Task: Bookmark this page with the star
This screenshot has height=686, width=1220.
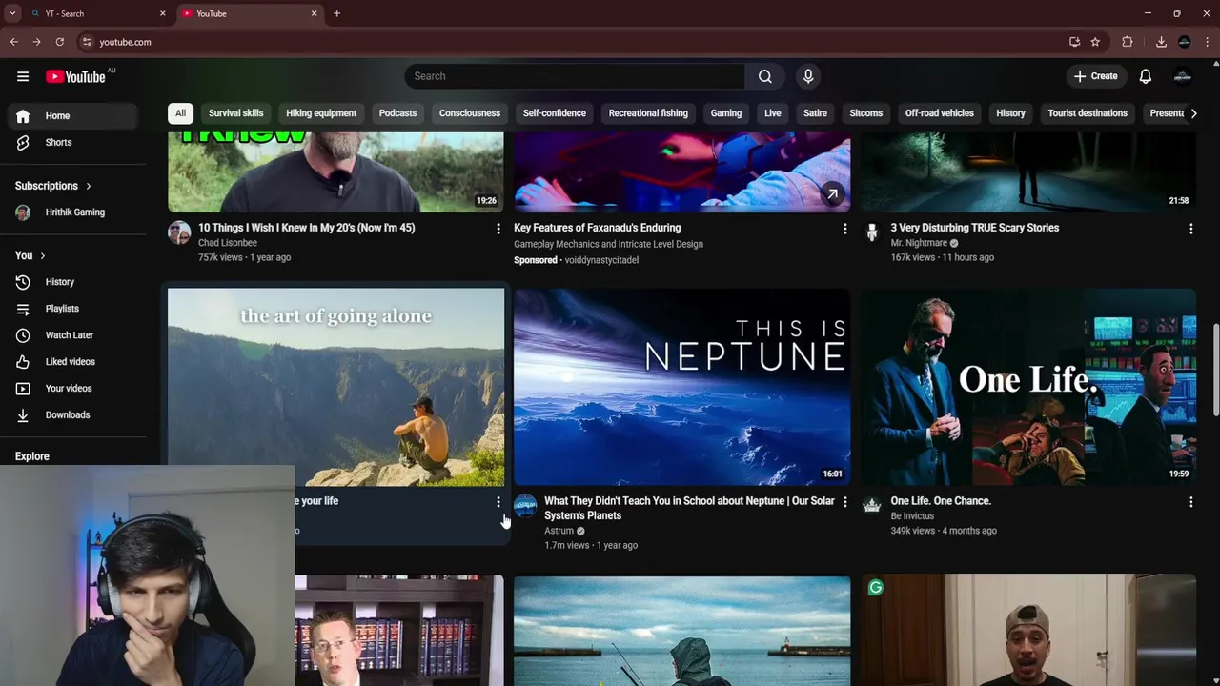Action: pos(1096,42)
